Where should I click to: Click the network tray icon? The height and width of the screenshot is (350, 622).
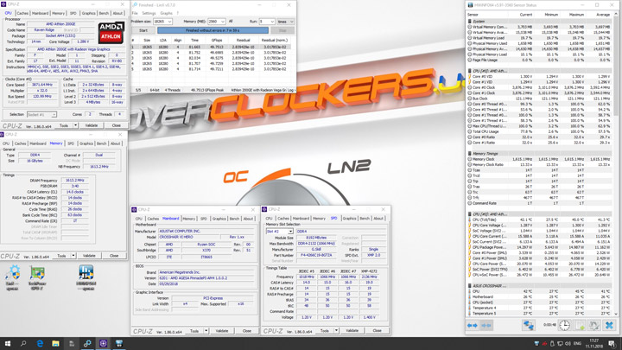coord(560,344)
